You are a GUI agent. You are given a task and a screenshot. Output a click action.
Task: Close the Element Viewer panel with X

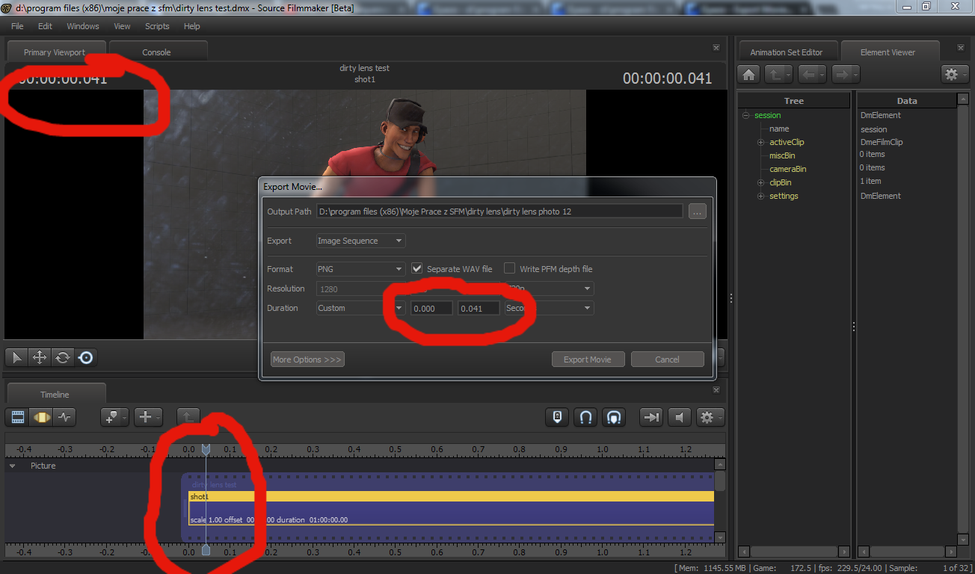coord(961,48)
